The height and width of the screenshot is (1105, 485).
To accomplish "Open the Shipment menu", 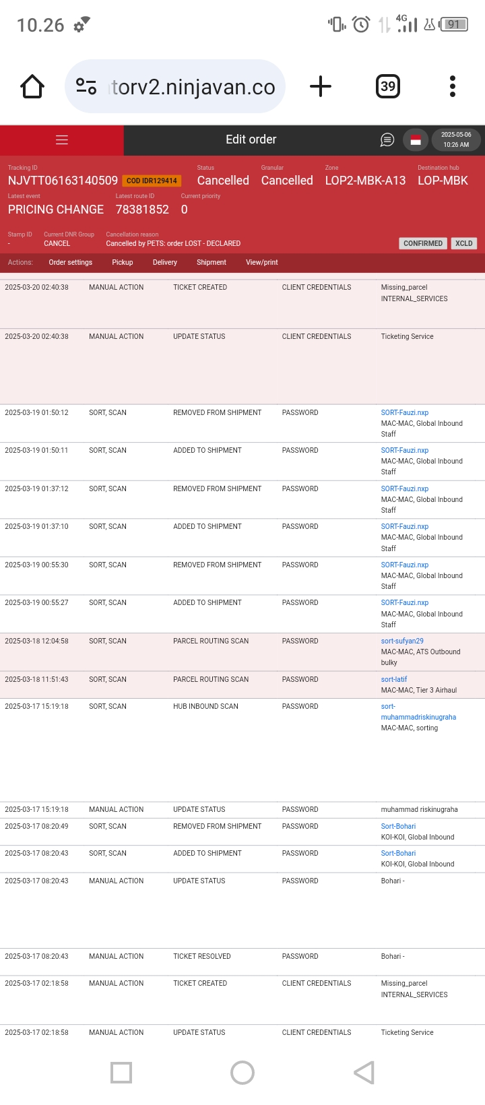I will tap(212, 262).
